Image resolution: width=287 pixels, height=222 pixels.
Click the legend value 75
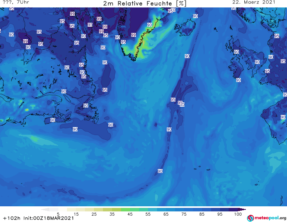(x=184, y=214)
